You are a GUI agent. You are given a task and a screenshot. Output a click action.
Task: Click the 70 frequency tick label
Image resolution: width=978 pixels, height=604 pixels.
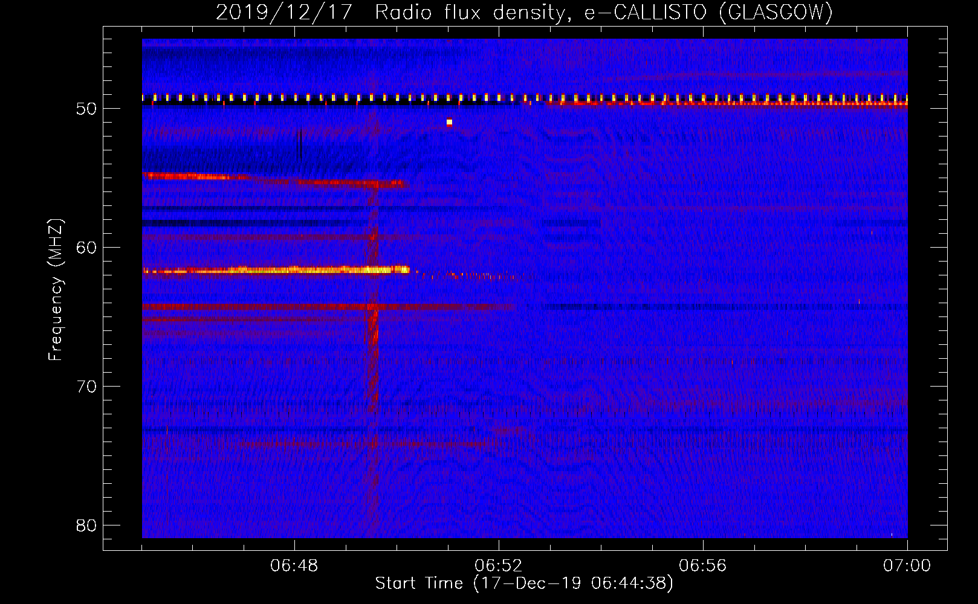point(87,387)
